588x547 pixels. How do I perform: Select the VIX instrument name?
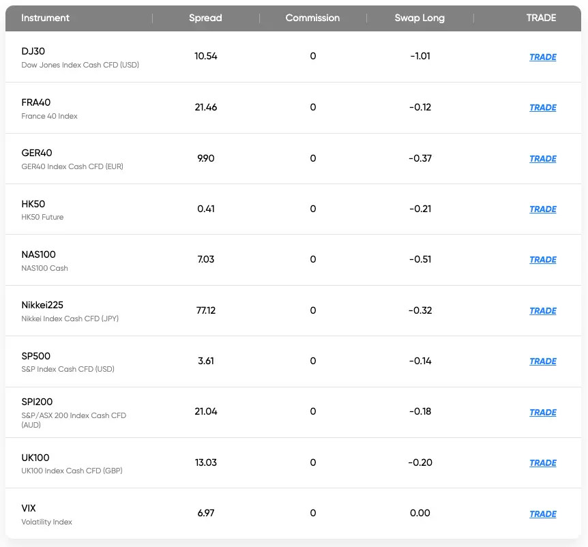(x=29, y=508)
